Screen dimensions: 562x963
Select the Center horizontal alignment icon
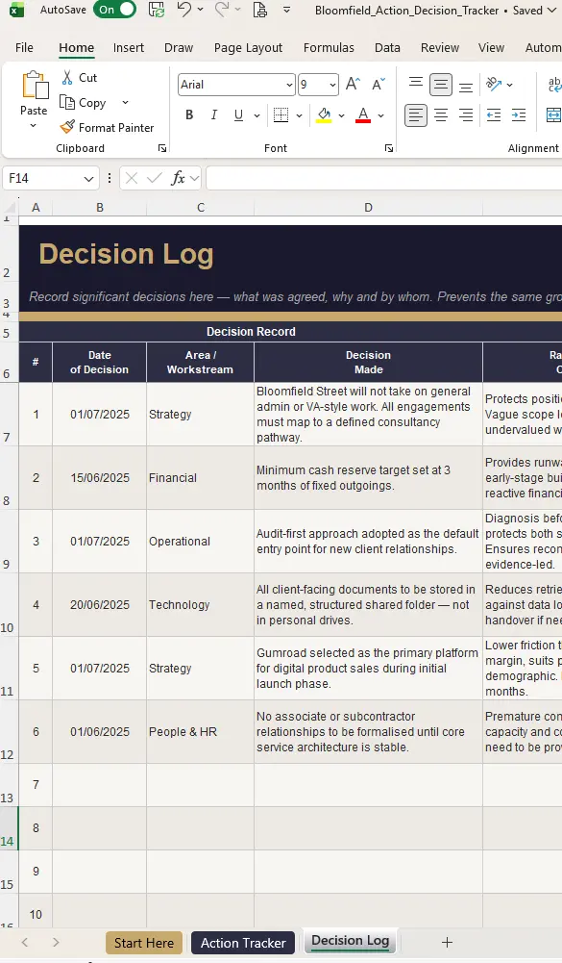click(x=441, y=114)
